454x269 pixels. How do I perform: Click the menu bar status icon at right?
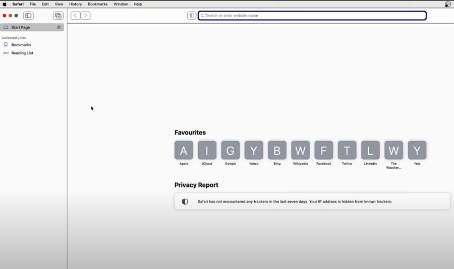click(x=447, y=4)
